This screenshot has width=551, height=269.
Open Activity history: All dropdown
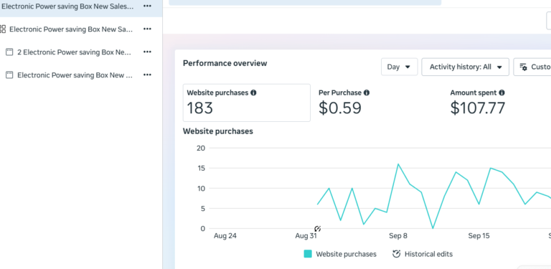click(465, 67)
